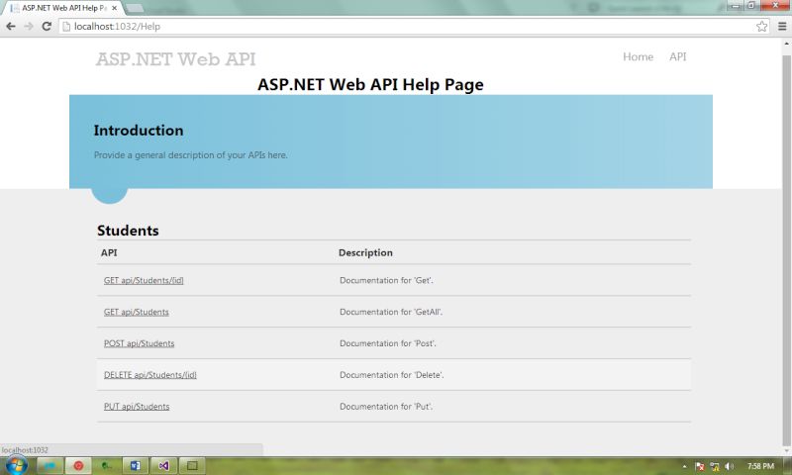The height and width of the screenshot is (475, 792).
Task: Click the 'Documentation for 'Delete'.' cell
Action: [x=392, y=375]
